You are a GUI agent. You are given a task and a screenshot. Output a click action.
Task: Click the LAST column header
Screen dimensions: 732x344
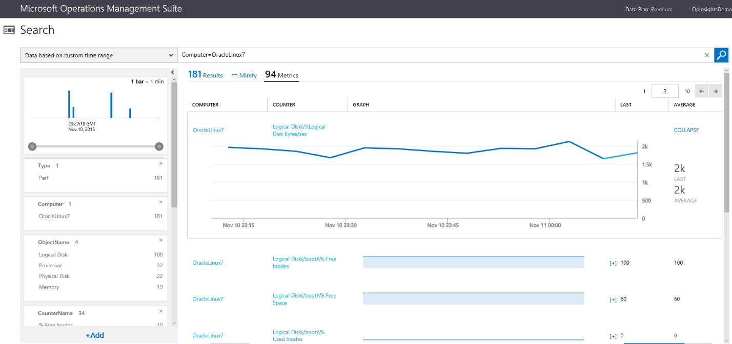(x=626, y=104)
